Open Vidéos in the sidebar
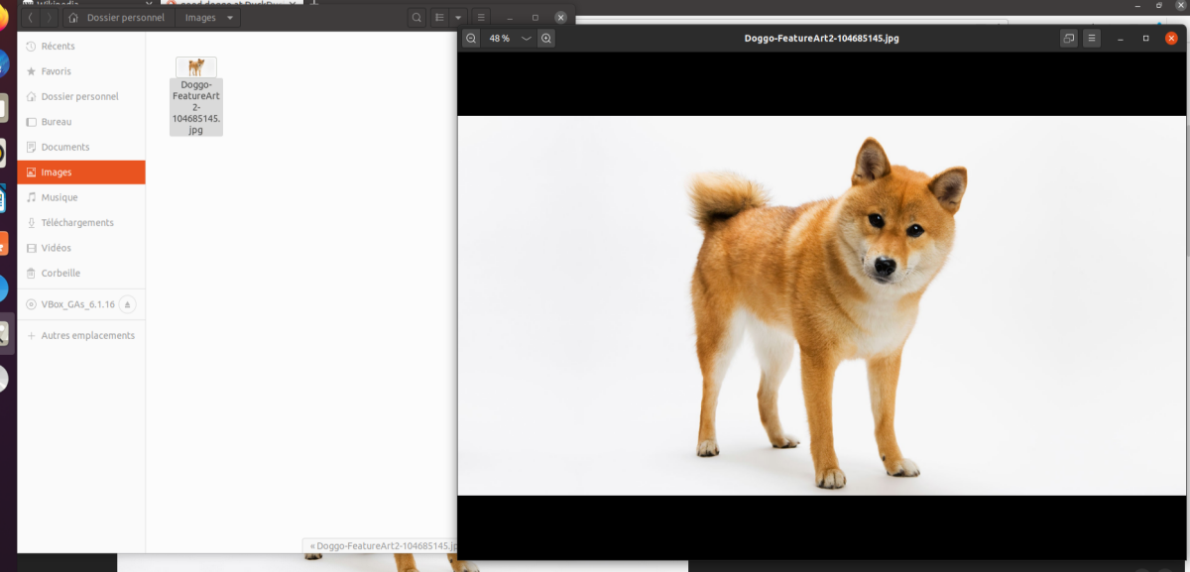This screenshot has height=572, width=1190. [x=81, y=248]
